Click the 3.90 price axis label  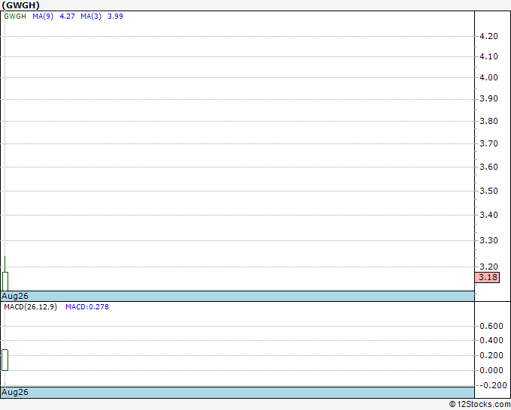coord(489,98)
